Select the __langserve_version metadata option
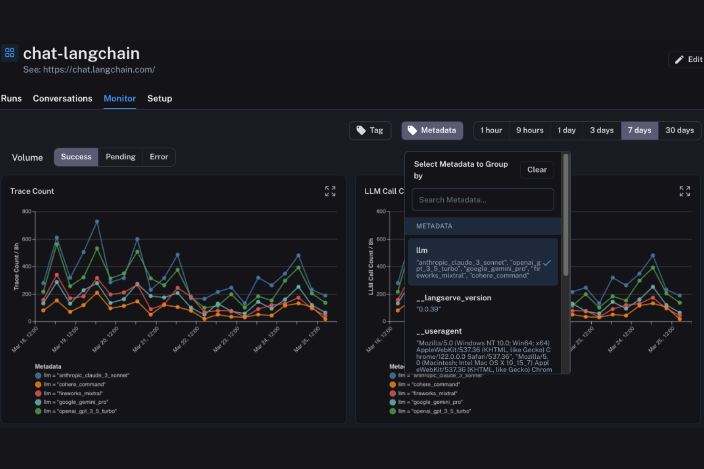The image size is (704, 469). point(483,303)
